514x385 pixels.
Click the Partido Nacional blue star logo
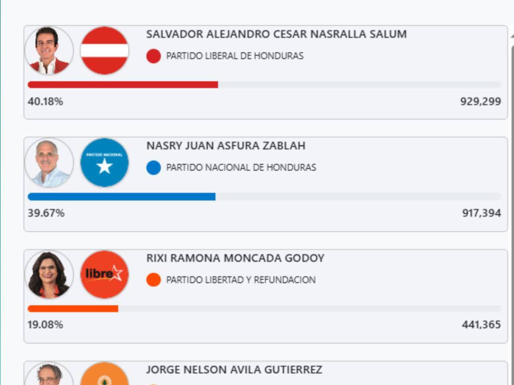[105, 163]
